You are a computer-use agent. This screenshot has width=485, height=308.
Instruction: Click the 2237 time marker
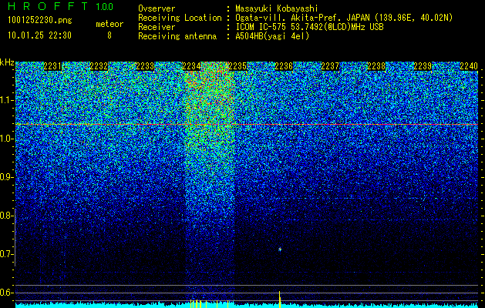pyautogui.click(x=330, y=66)
